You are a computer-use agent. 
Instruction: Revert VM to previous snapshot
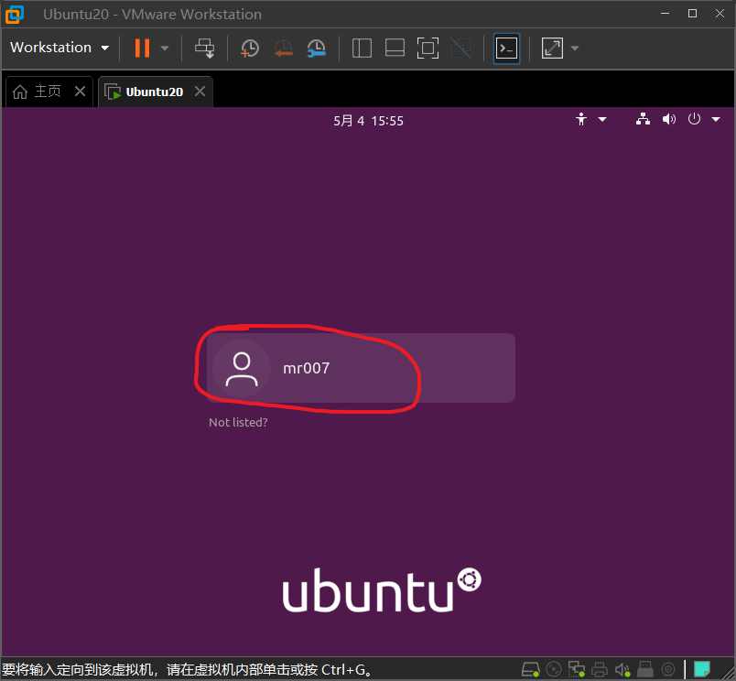283,48
